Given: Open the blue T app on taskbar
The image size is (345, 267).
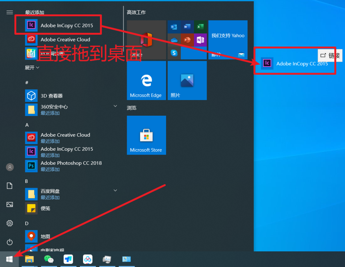Looking at the screenshot, I should click(x=68, y=259).
